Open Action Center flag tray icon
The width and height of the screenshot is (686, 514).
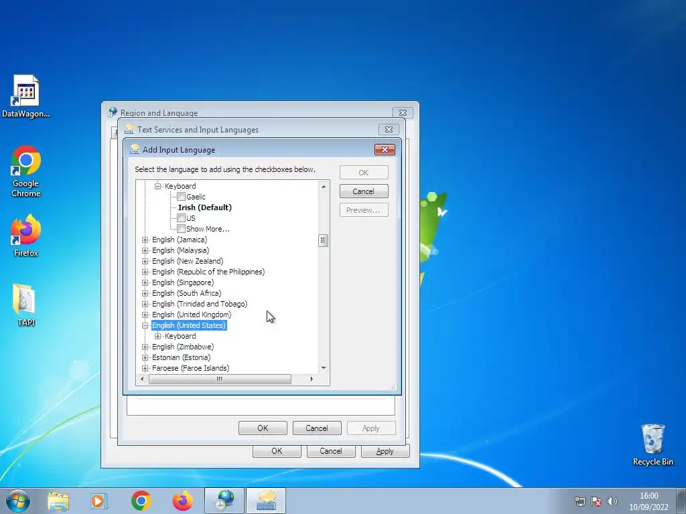tap(596, 501)
